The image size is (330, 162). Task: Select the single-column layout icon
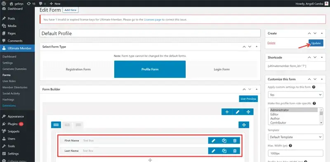click(56, 125)
